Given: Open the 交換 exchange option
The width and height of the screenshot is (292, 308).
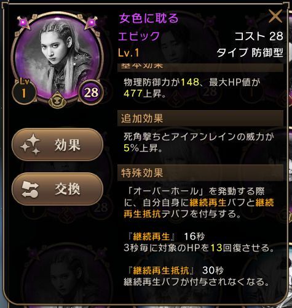Looking at the screenshot, I should [57, 189].
